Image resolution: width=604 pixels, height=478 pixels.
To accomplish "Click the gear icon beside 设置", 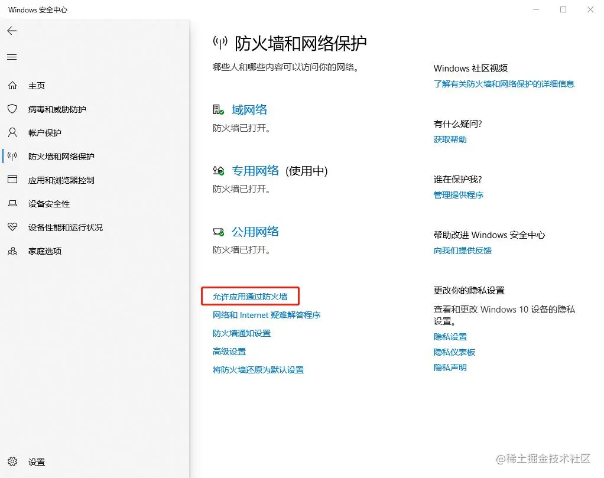I will pos(12,461).
